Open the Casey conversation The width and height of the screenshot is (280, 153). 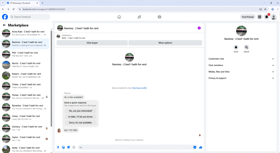[25, 117]
